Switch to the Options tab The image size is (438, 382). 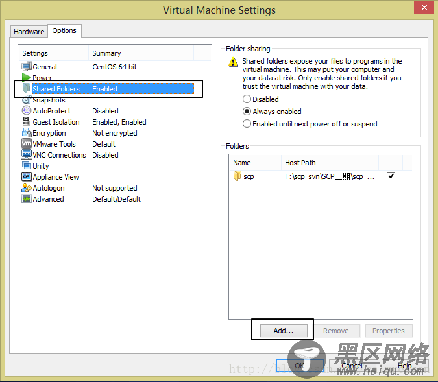64,30
